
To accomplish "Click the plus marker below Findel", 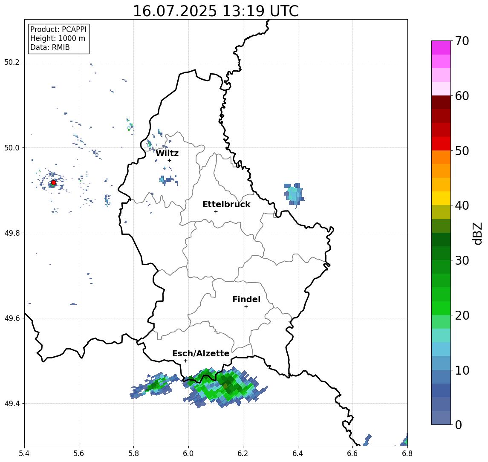I will pos(246,307).
